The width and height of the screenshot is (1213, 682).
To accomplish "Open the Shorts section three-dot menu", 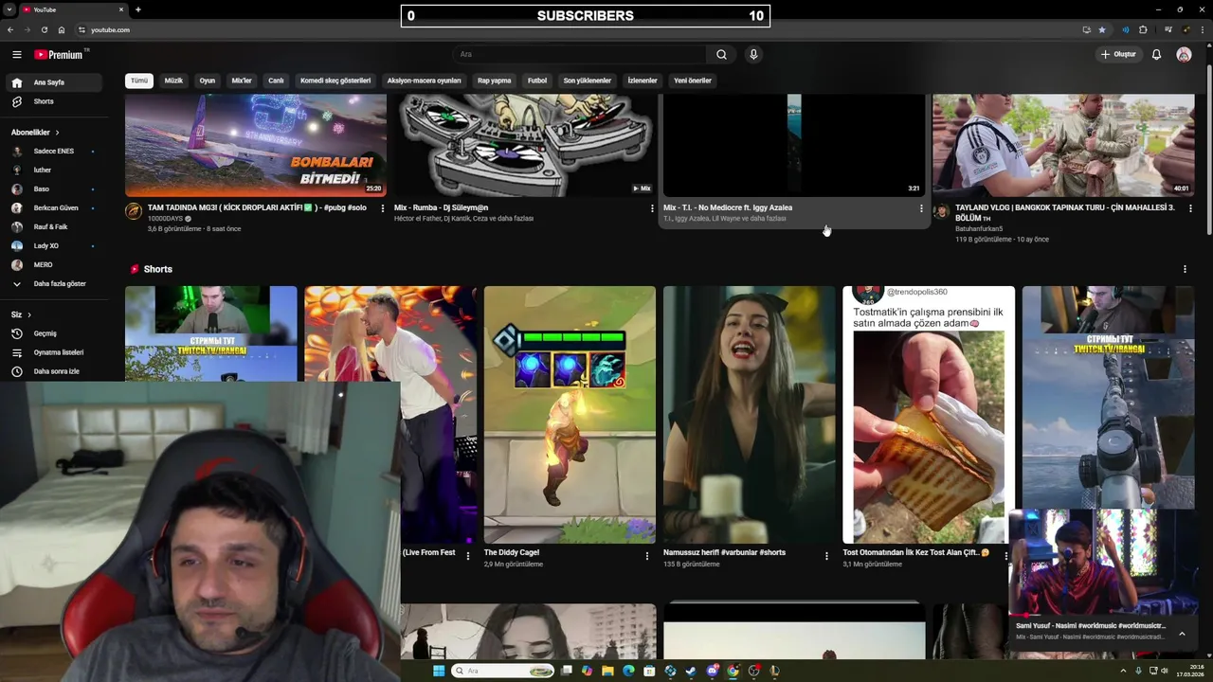I will tap(1185, 269).
